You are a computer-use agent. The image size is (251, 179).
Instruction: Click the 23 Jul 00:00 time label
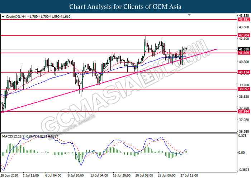(x=167, y=175)
